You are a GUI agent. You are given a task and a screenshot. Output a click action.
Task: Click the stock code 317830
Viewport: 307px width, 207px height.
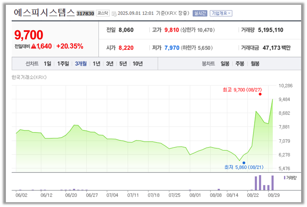click(85, 14)
